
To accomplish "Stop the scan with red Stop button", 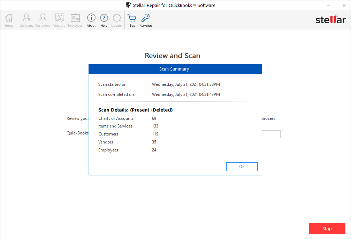I will pos(327,229).
